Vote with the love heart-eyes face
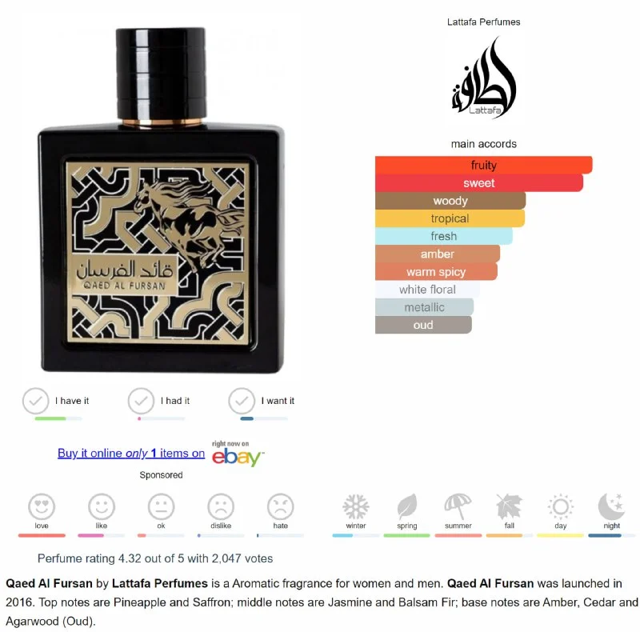Viewport: 640px width, 632px height. (42, 506)
